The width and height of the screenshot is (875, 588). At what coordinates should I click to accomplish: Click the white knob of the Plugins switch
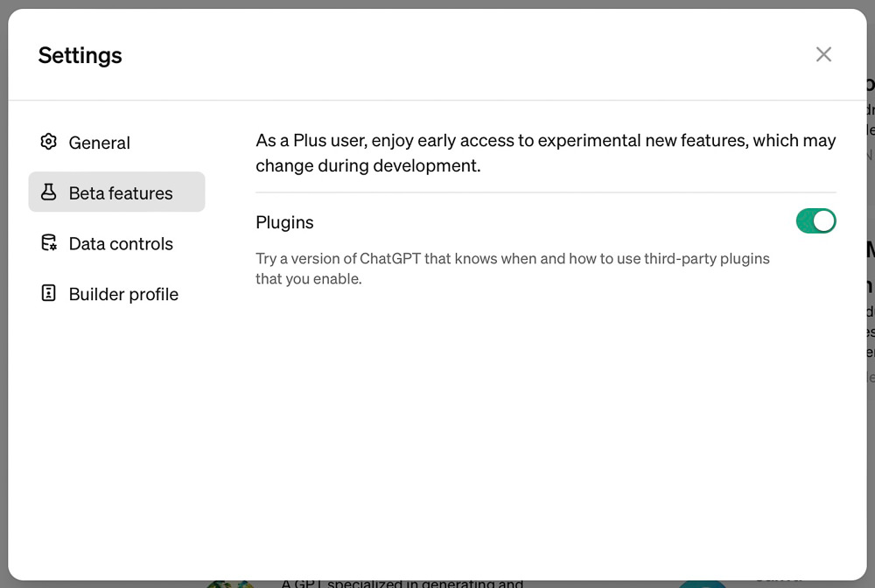[823, 220]
